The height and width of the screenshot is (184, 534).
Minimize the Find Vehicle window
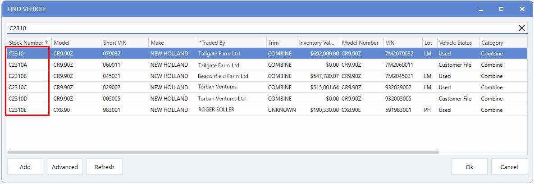point(481,9)
